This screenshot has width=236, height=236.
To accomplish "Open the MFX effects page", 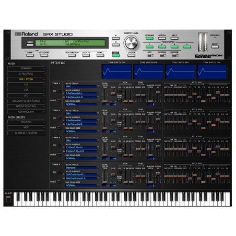I will (x=26, y=127).
